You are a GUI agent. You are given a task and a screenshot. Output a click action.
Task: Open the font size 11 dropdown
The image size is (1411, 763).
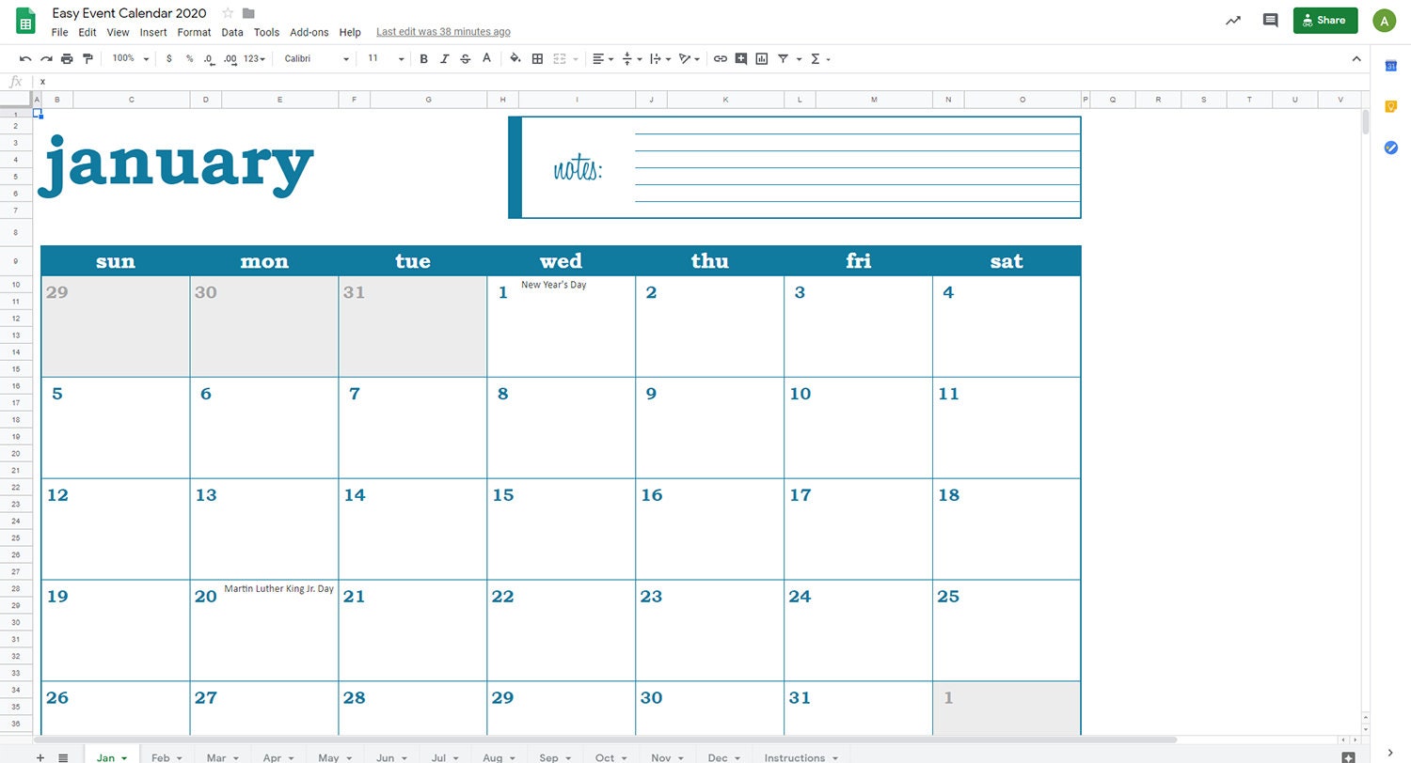pyautogui.click(x=387, y=58)
